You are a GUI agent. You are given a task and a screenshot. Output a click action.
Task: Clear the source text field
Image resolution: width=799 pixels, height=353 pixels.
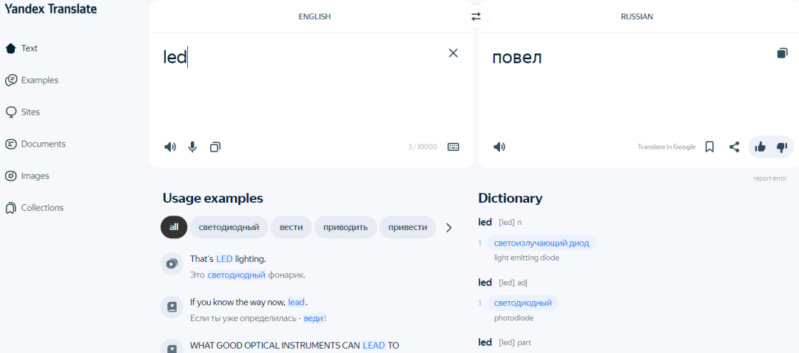pos(453,53)
